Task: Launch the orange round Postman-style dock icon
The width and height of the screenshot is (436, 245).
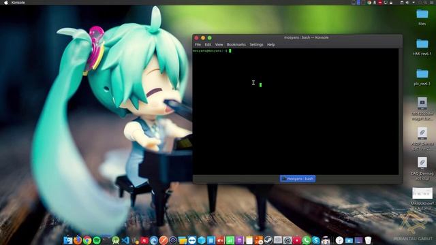Action: coord(163,240)
